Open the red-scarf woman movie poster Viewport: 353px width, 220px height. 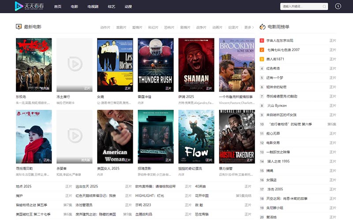coord(34,136)
